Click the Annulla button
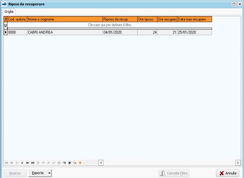This screenshot has width=244, height=178. click(228, 173)
